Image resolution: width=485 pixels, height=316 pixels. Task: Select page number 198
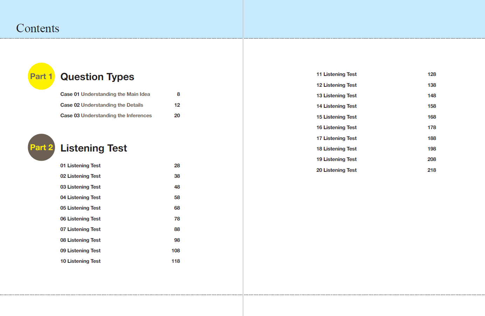tap(432, 149)
